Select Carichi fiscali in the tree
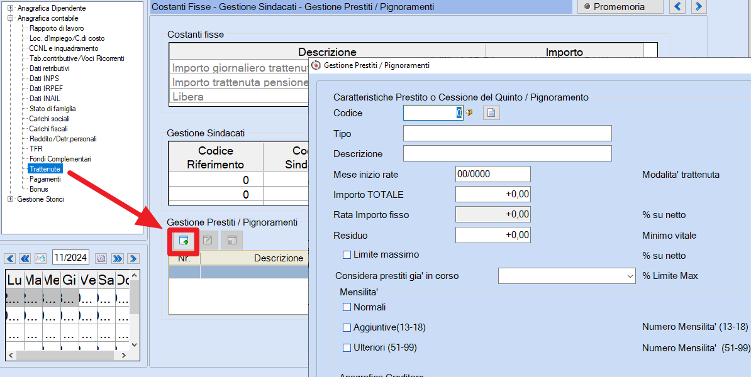 pos(48,129)
